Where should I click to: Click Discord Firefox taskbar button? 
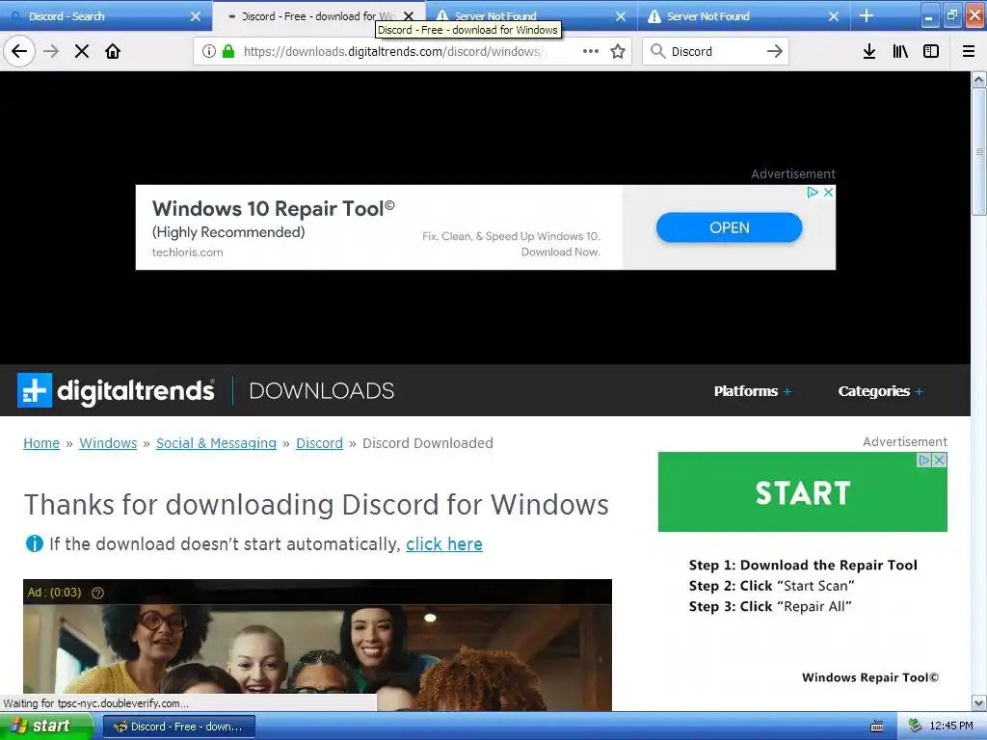point(178,727)
